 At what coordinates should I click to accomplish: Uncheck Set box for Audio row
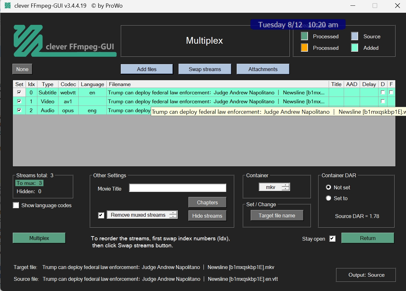coord(19,110)
